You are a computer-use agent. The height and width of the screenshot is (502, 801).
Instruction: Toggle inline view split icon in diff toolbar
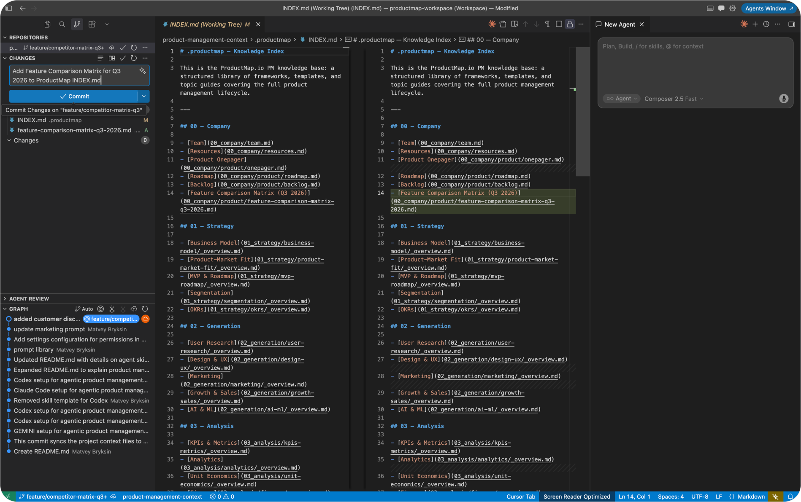(559, 24)
